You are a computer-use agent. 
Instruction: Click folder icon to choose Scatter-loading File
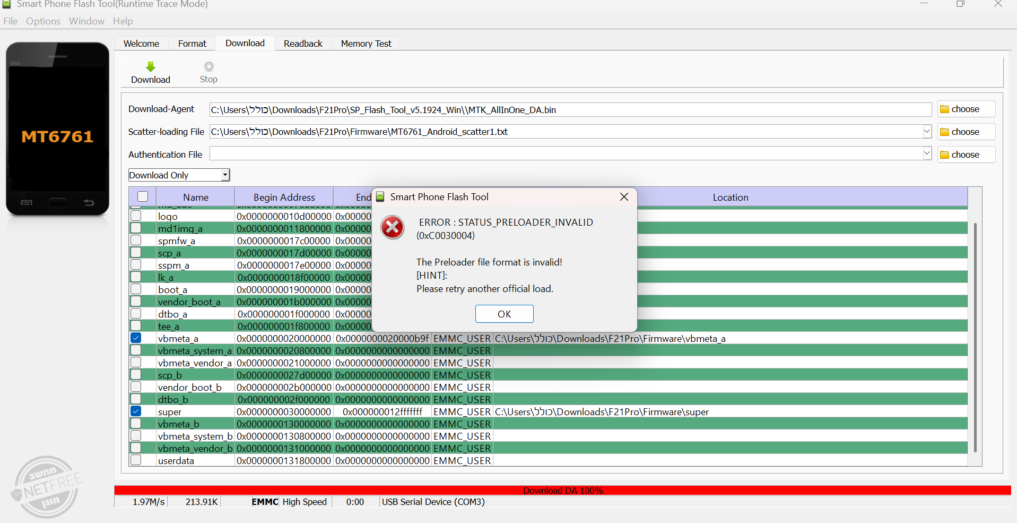pyautogui.click(x=944, y=132)
